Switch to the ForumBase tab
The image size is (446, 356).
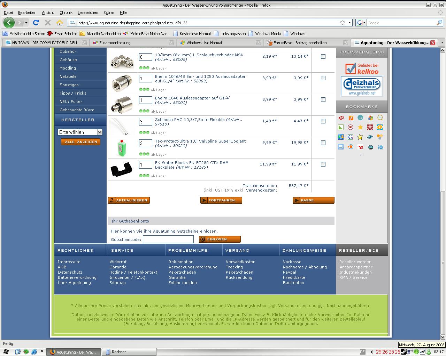coord(306,43)
